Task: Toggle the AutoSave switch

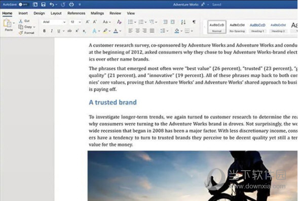Action: pyautogui.click(x=23, y=5)
